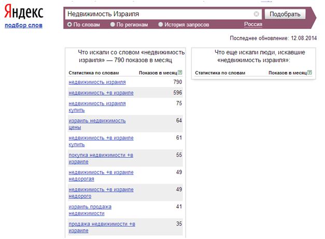Click the value 35 in the impressions column
This screenshot has height=239, width=325.
[x=179, y=223]
